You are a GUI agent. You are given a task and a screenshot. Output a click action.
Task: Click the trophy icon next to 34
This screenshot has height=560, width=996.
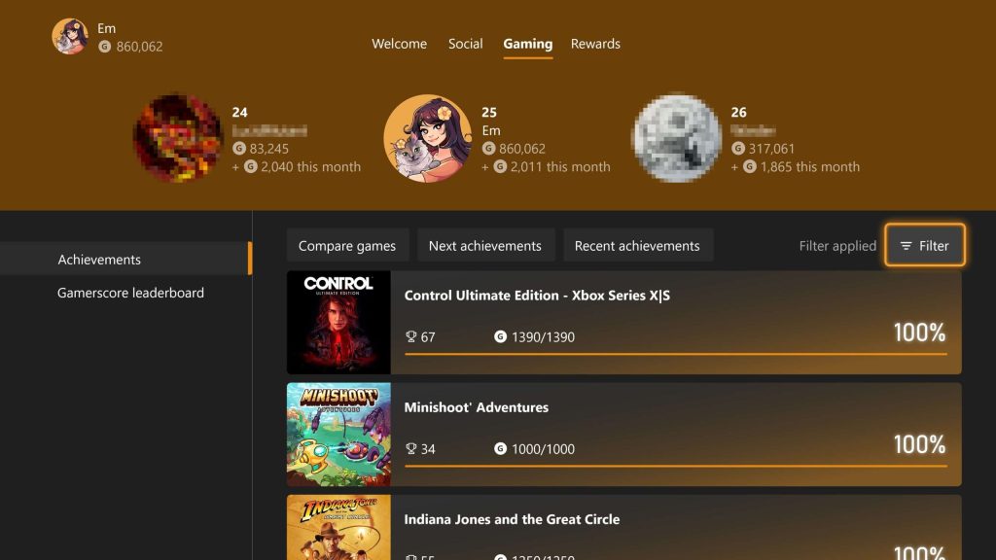411,448
